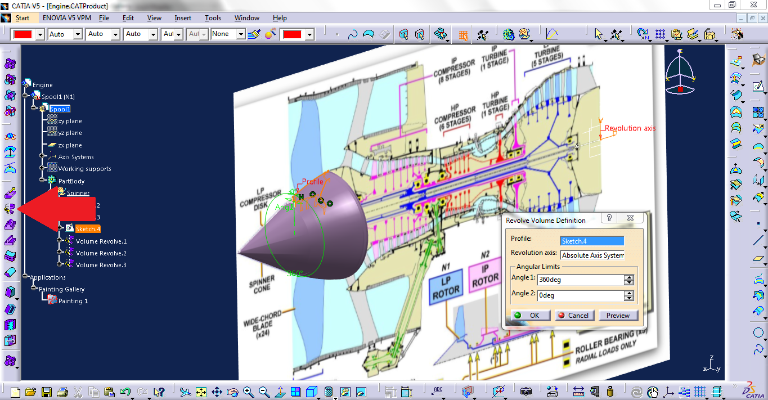Select Volume Revolve.2 in tree
This screenshot has height=400, width=768.
101,253
